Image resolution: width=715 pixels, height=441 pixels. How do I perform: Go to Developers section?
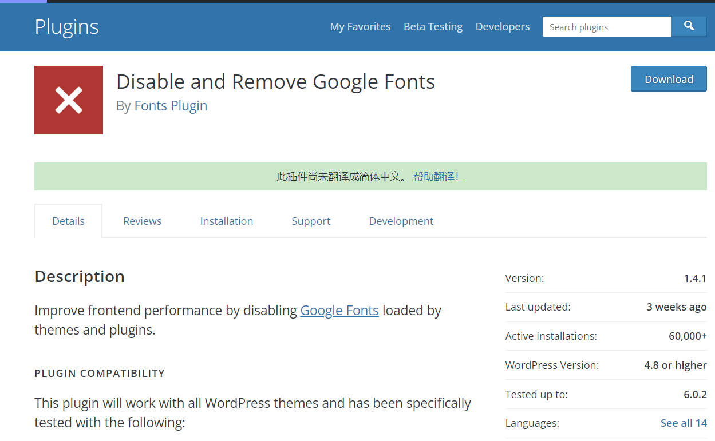[x=503, y=27]
